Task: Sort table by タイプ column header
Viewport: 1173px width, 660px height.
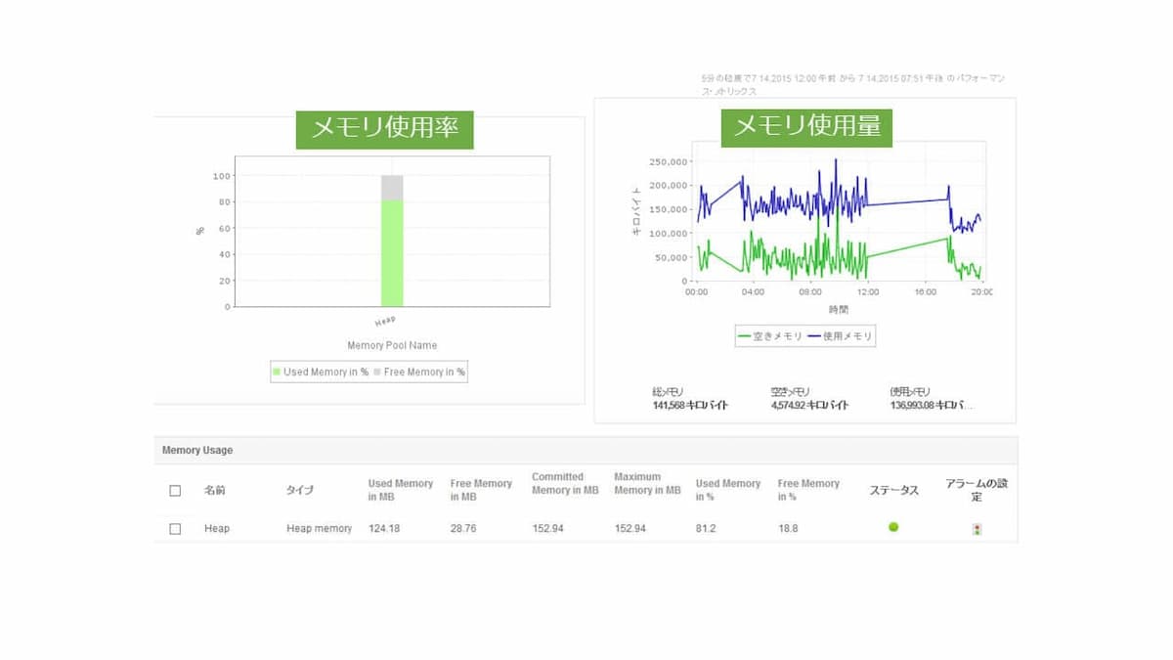Action: [299, 490]
